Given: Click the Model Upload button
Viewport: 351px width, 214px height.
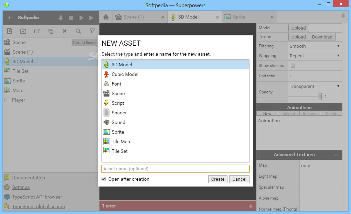Looking at the screenshot, I should pos(299,28).
